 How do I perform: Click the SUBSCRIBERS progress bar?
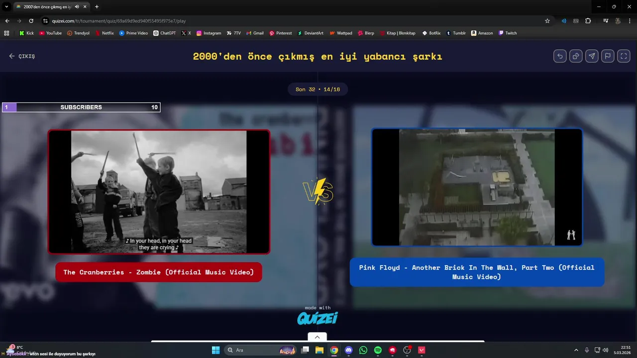click(81, 107)
